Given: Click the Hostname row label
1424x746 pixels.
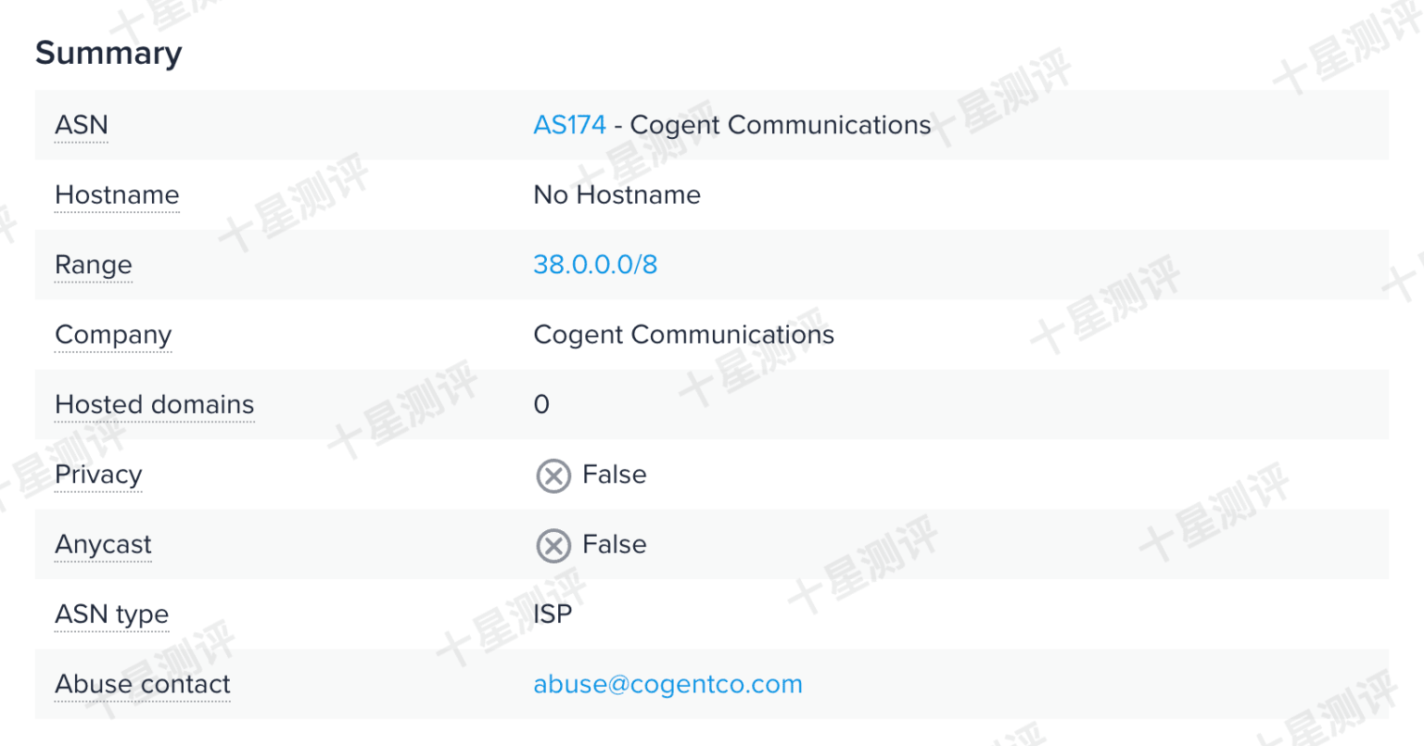Looking at the screenshot, I should click(x=117, y=196).
